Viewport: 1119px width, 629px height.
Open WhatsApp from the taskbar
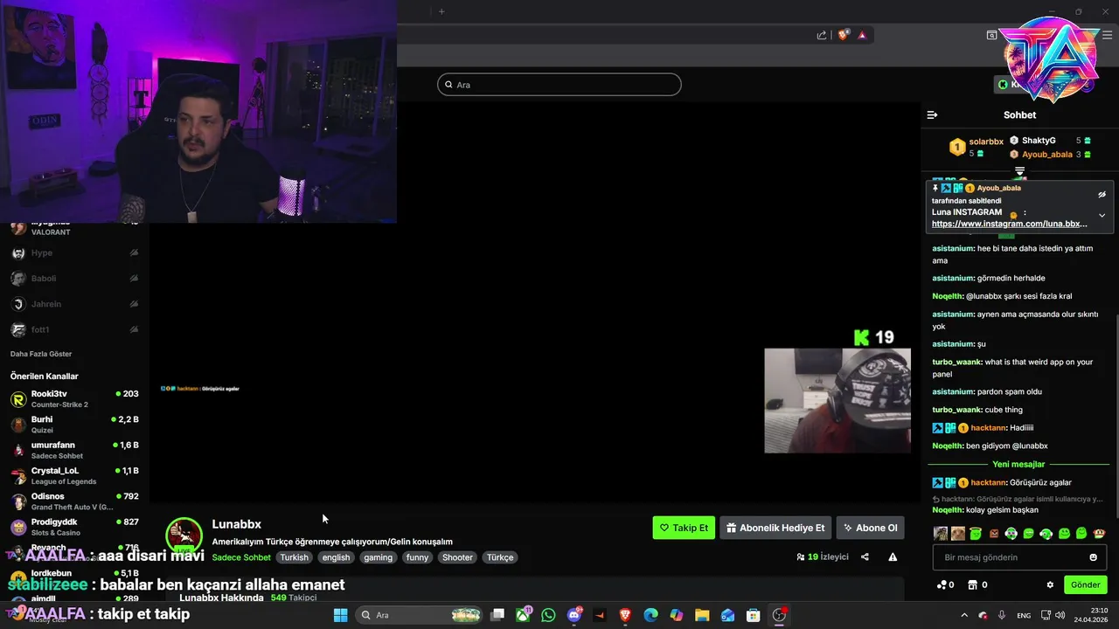[x=548, y=615]
